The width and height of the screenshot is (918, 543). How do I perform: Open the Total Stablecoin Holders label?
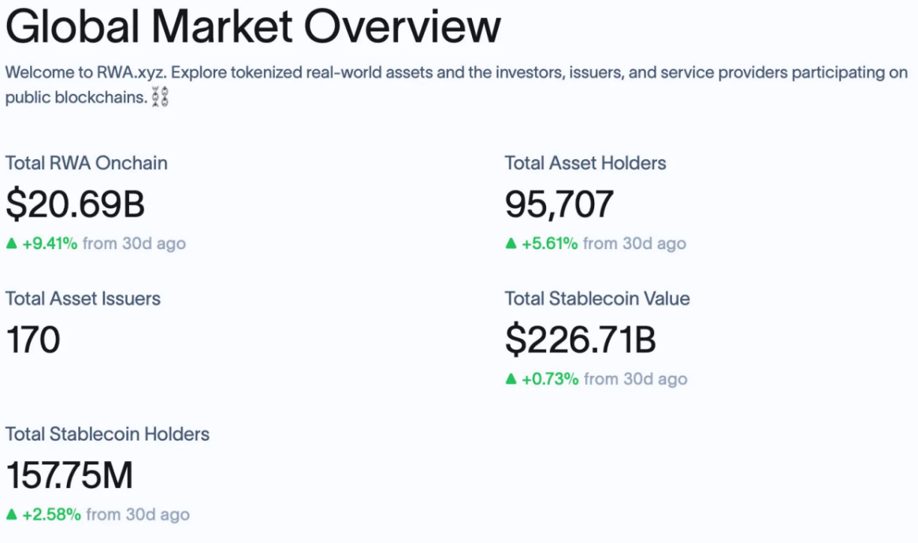tap(107, 434)
